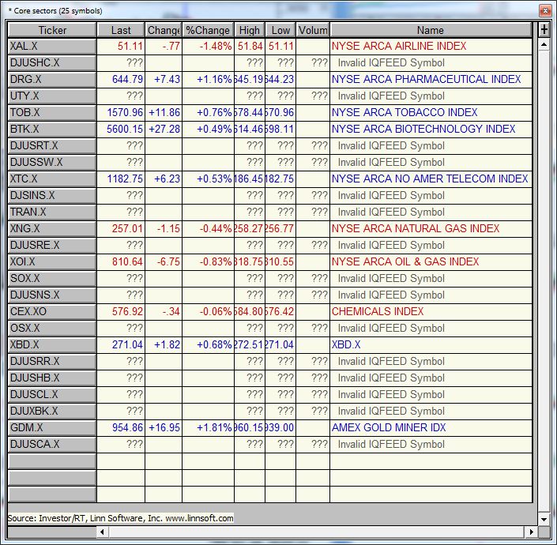Click horizontal scrollbar left arrow
Screen dimensions: 557x545
coord(102,532)
